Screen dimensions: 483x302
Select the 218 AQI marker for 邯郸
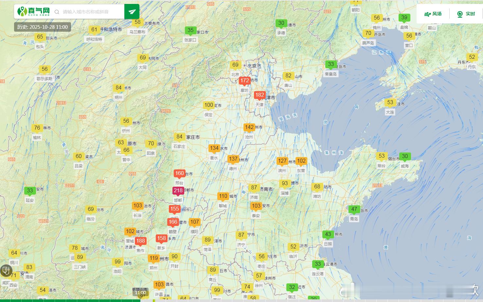178,191
